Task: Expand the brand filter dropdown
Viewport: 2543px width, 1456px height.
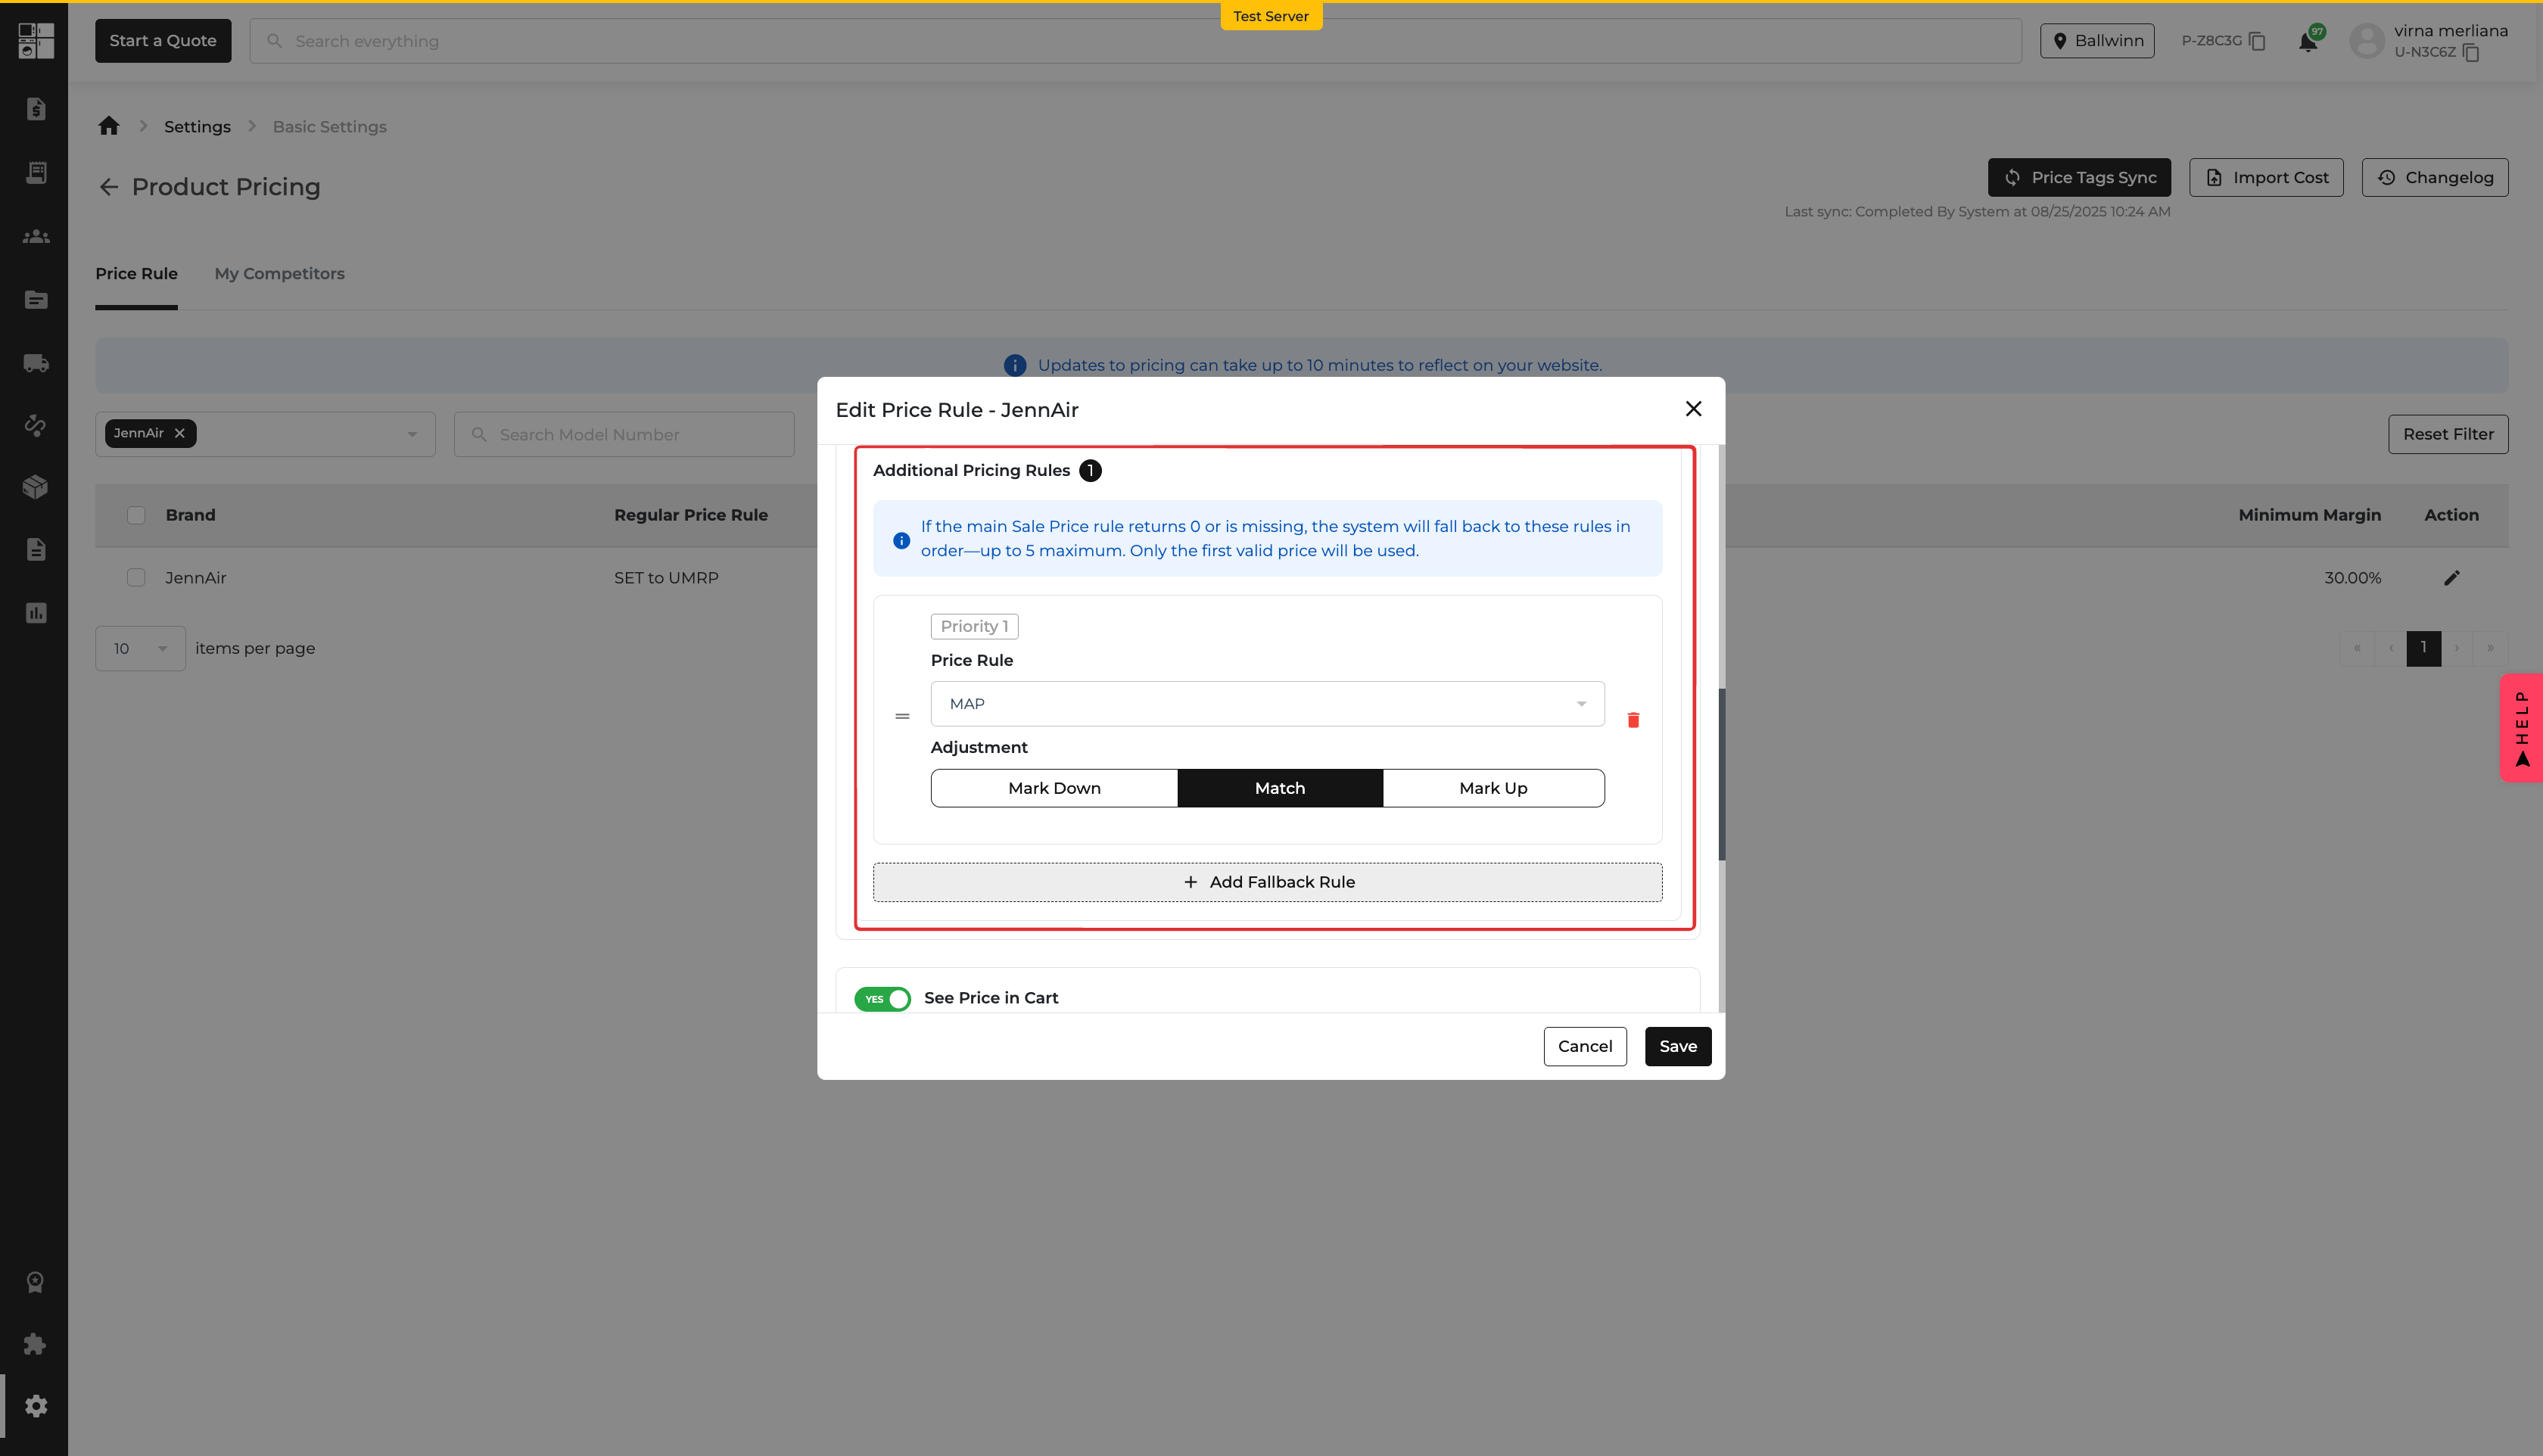Action: click(x=412, y=434)
